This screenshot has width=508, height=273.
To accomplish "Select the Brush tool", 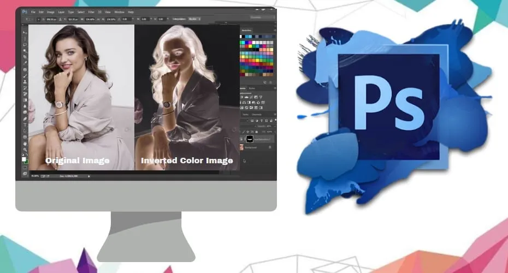I will pyautogui.click(x=25, y=76).
